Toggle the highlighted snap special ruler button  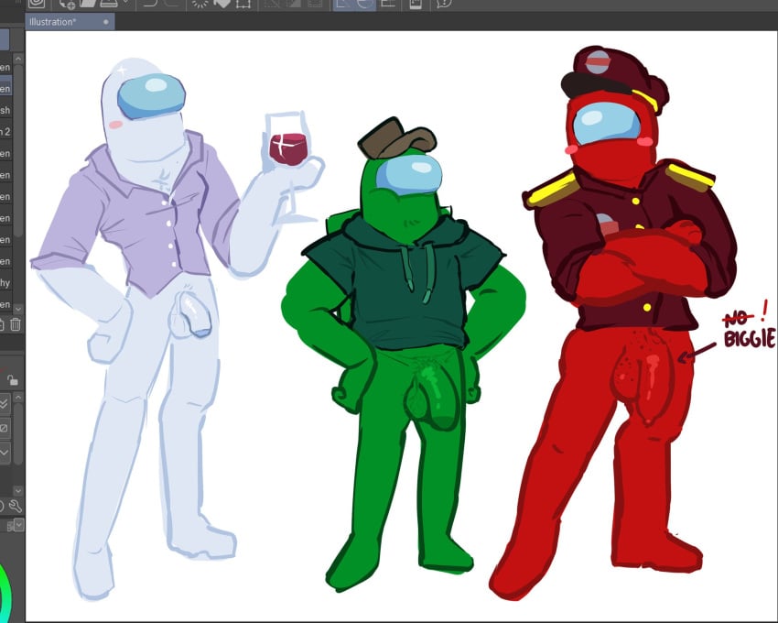[365, 4]
